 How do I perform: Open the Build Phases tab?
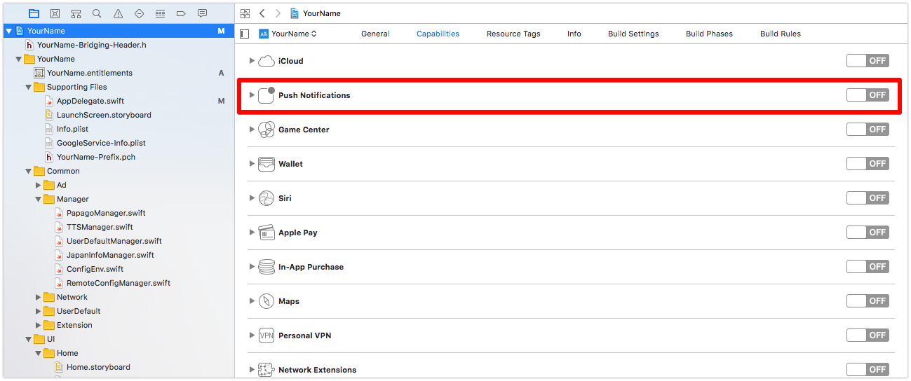pos(709,34)
